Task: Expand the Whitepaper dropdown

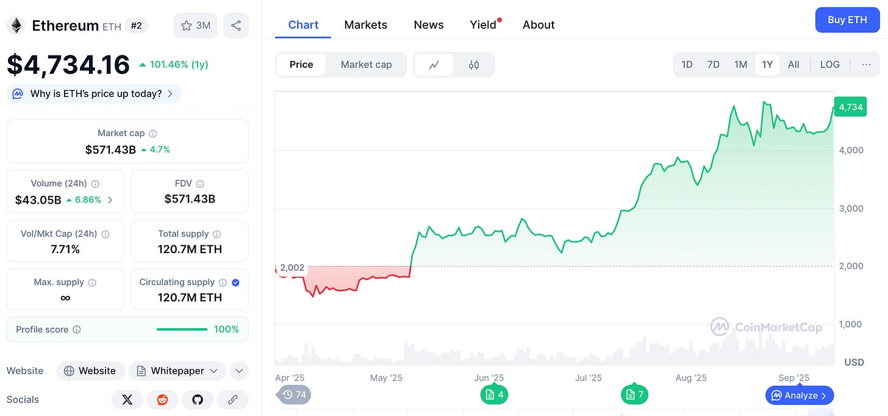Action: [x=177, y=371]
